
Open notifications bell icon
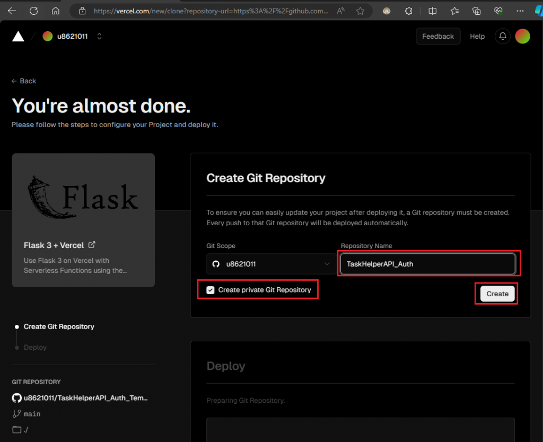[503, 37]
